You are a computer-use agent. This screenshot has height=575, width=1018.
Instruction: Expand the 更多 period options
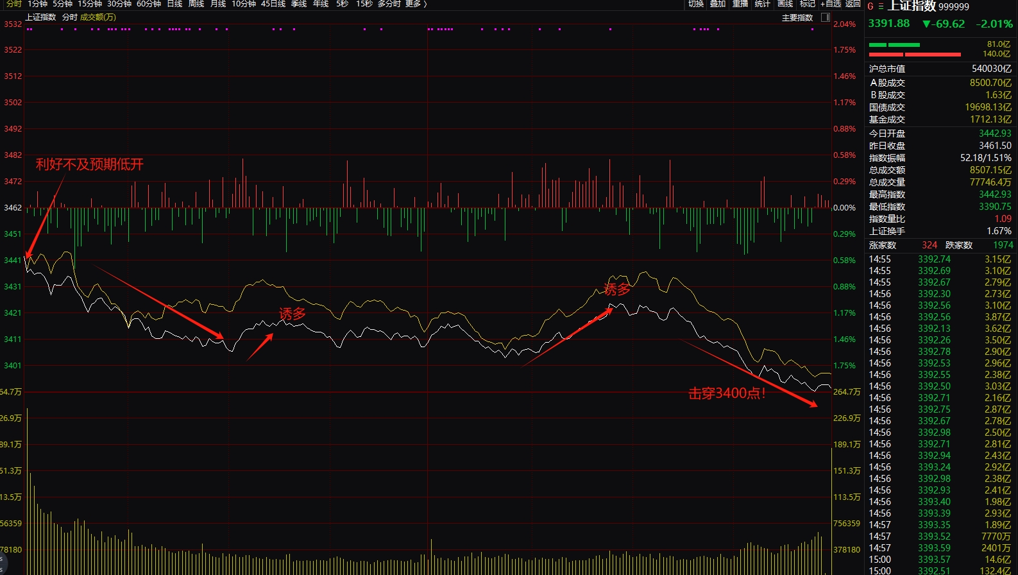click(x=416, y=4)
